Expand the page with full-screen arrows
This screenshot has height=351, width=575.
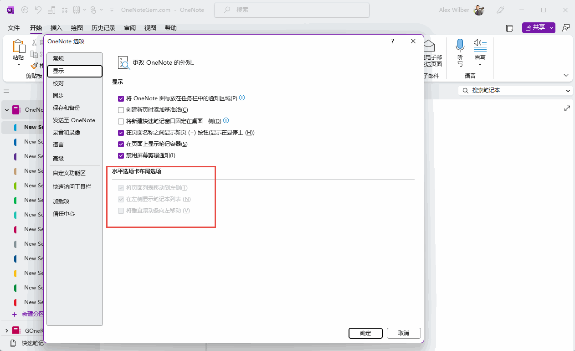(x=567, y=108)
